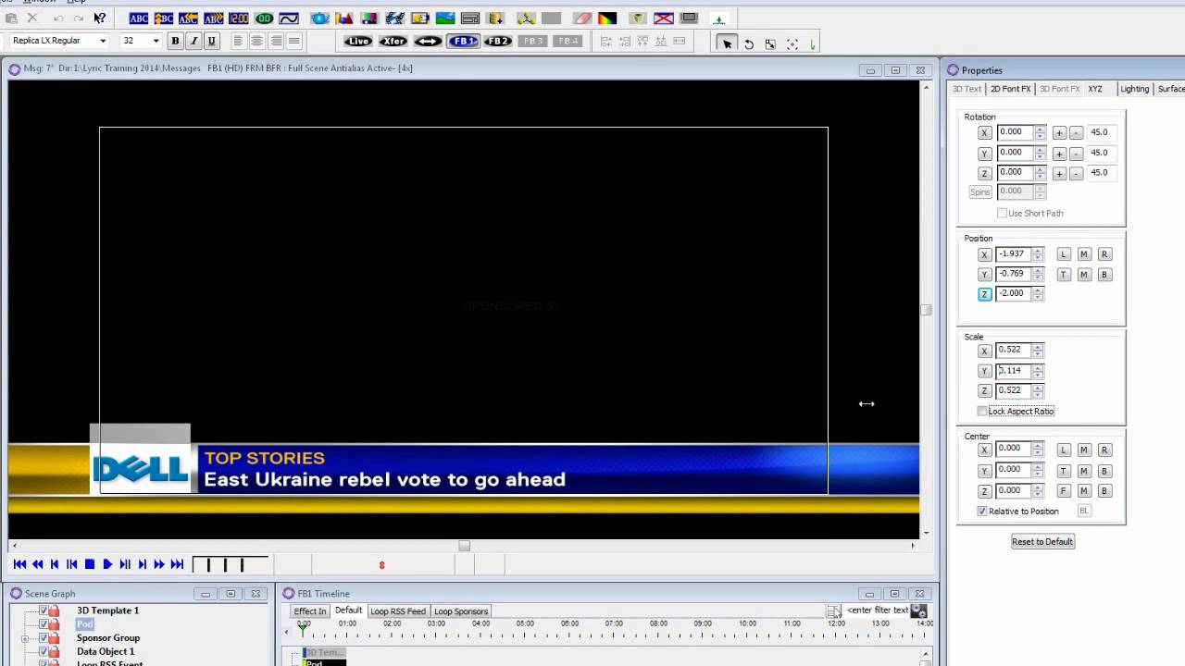Open the font name dropdown
Viewport: 1185px width, 666px height.
pyautogui.click(x=103, y=41)
